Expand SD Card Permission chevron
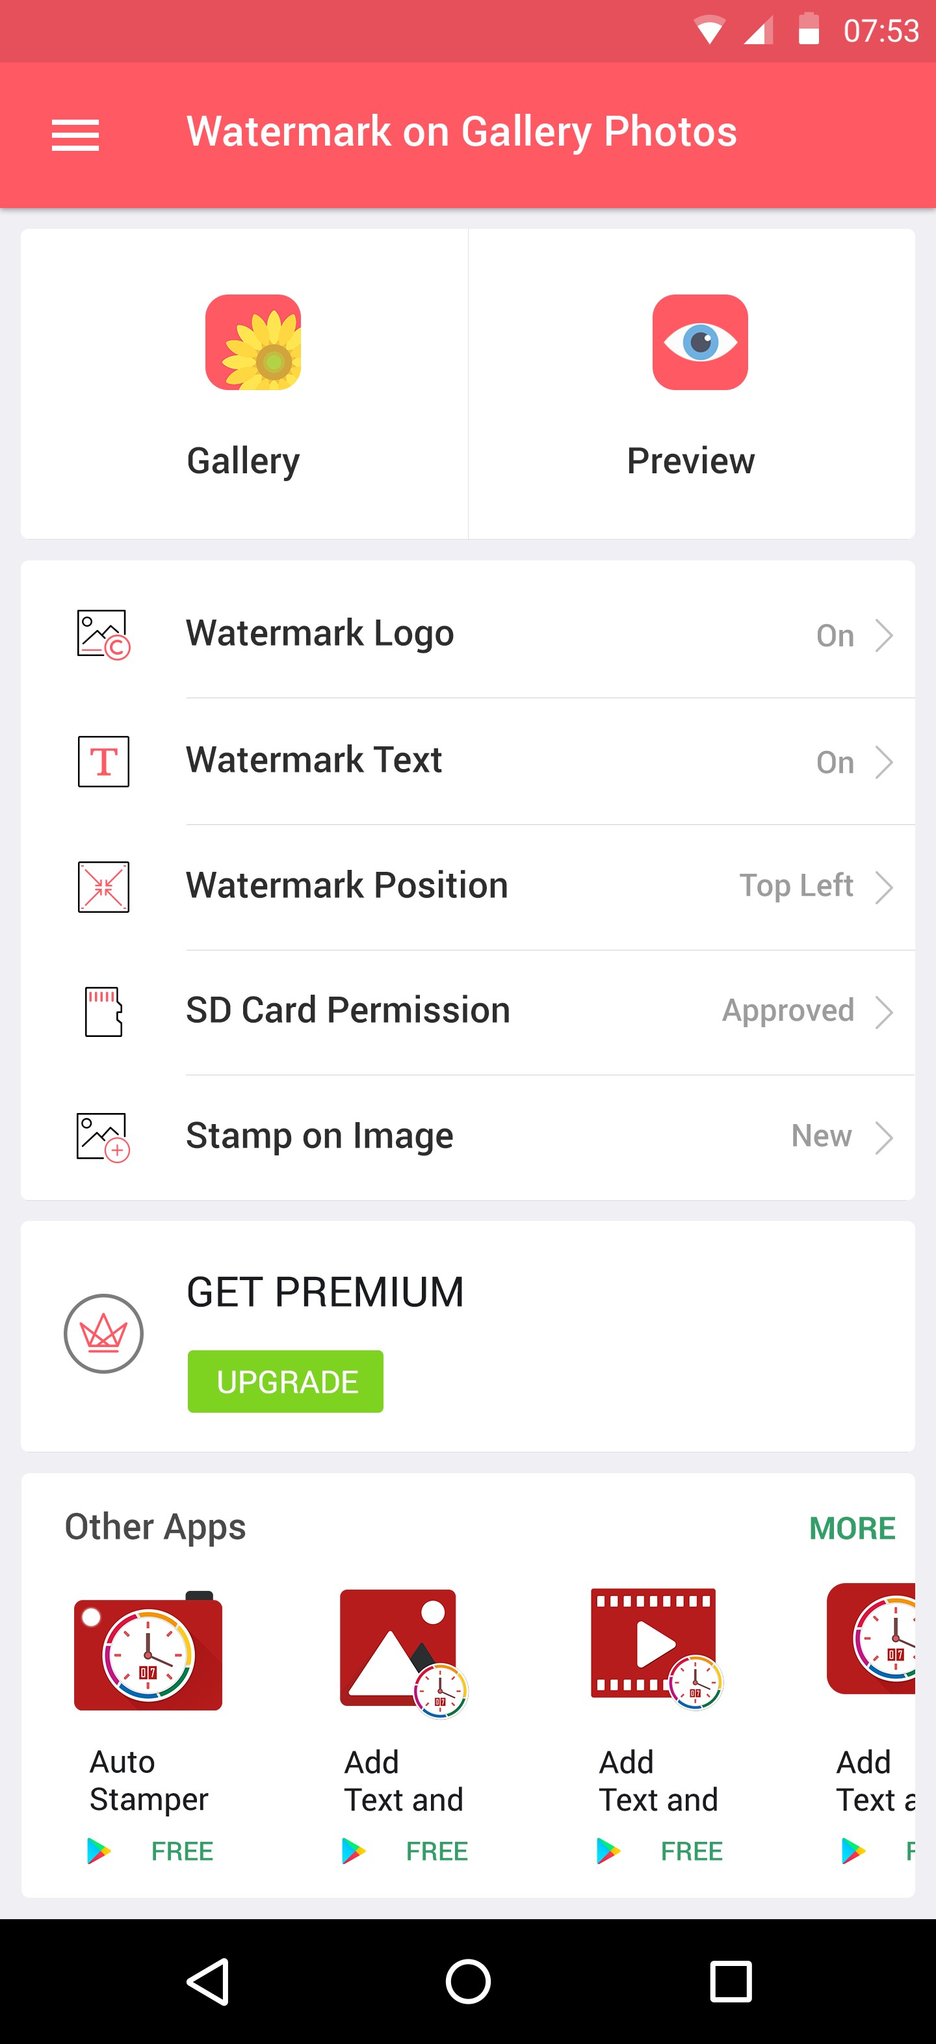The width and height of the screenshot is (936, 2044). pos(883,1012)
